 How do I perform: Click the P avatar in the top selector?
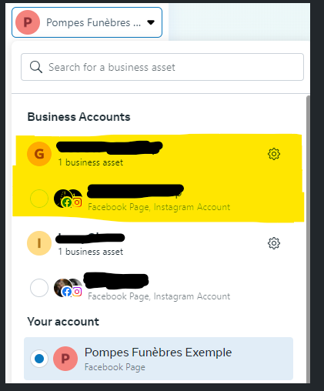click(x=28, y=22)
